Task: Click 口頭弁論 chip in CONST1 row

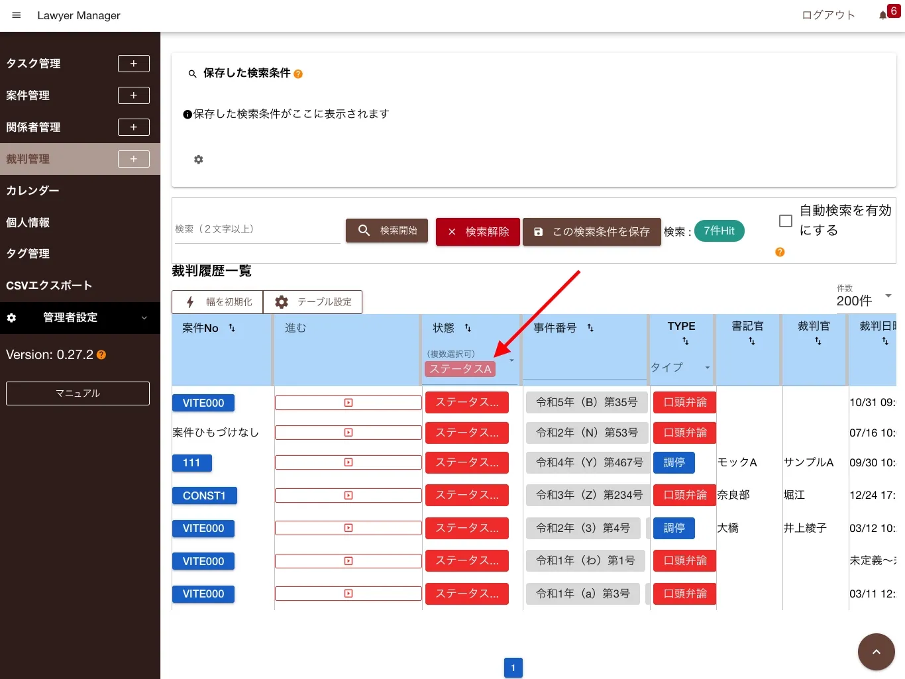Action: tap(685, 495)
